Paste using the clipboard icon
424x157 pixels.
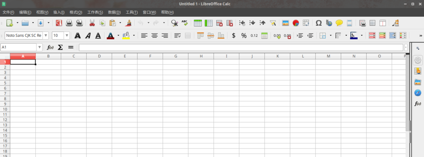[112, 23]
